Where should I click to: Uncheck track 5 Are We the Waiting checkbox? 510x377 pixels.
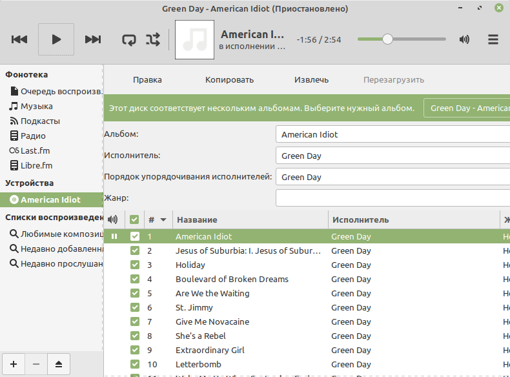135,294
